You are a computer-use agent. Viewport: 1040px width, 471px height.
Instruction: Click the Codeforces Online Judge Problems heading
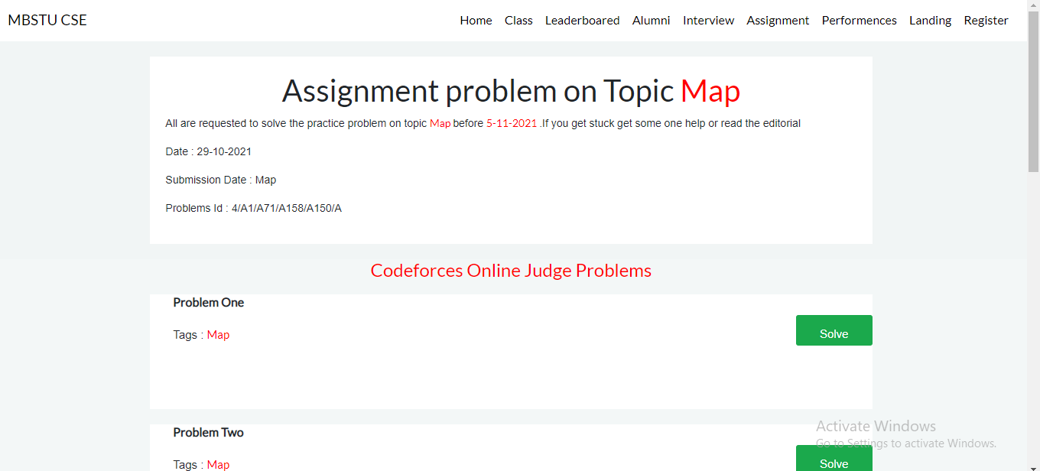click(511, 270)
